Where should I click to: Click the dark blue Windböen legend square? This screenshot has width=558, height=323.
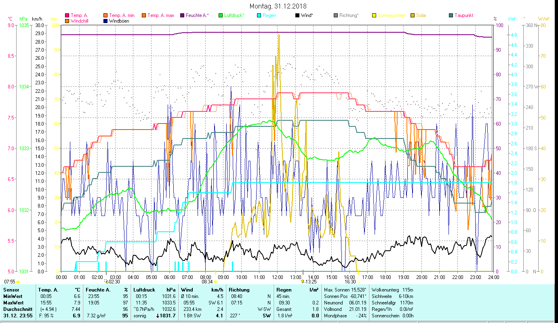tap(105, 21)
